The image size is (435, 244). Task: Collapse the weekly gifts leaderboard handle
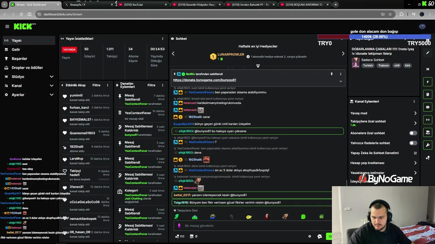click(258, 66)
